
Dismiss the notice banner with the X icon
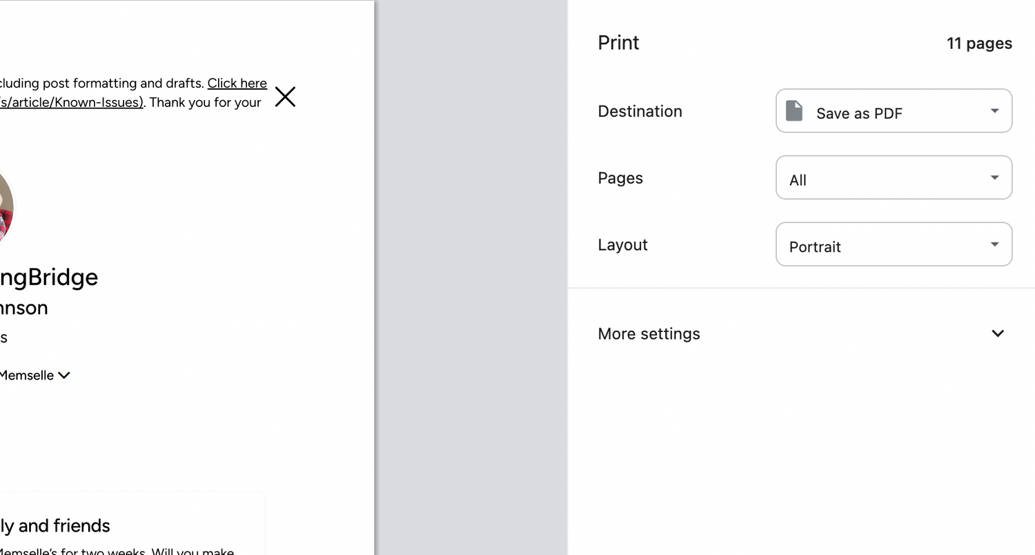click(285, 97)
